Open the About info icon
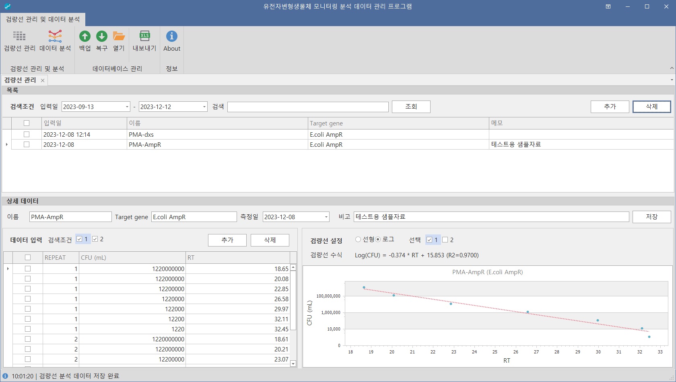 [x=172, y=37]
